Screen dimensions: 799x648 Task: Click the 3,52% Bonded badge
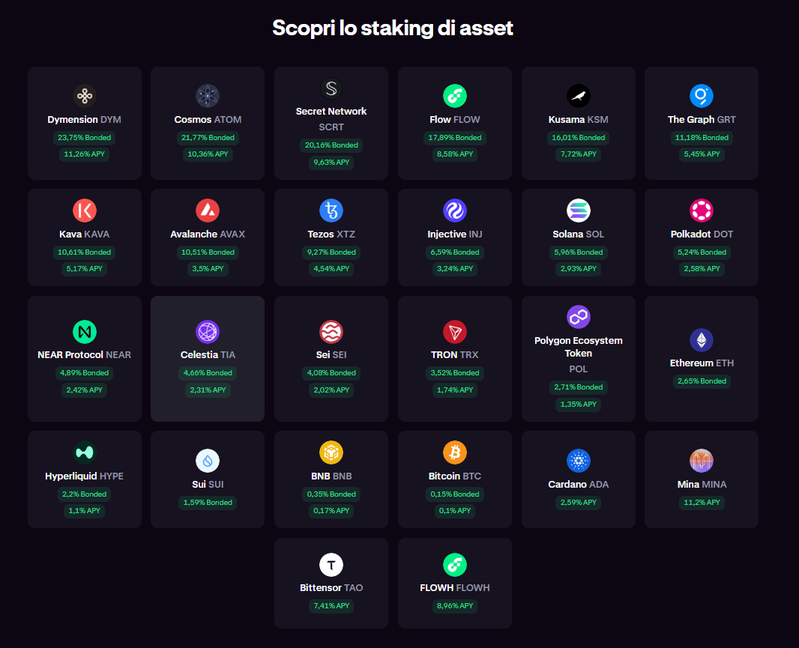point(455,373)
